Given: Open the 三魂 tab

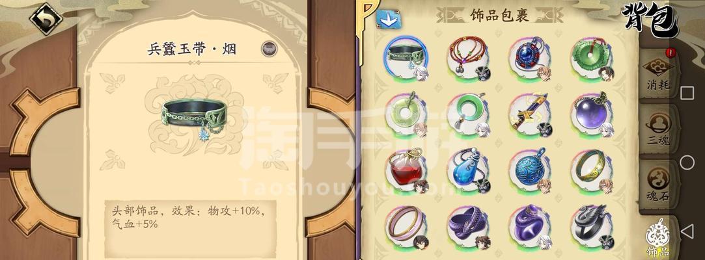Looking at the screenshot, I should tap(659, 129).
